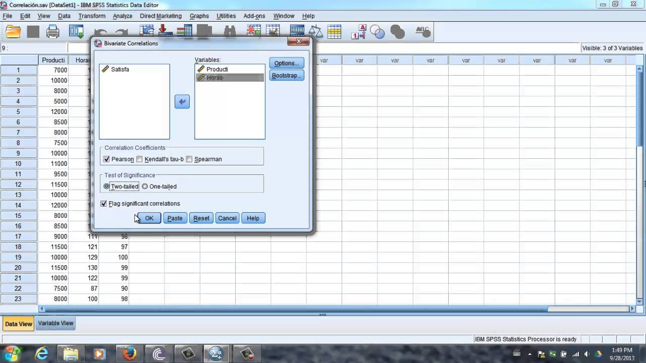This screenshot has width=646, height=363.
Task: Click the horizontal scrollbar left arrow
Action: pyautogui.click(x=41, y=309)
